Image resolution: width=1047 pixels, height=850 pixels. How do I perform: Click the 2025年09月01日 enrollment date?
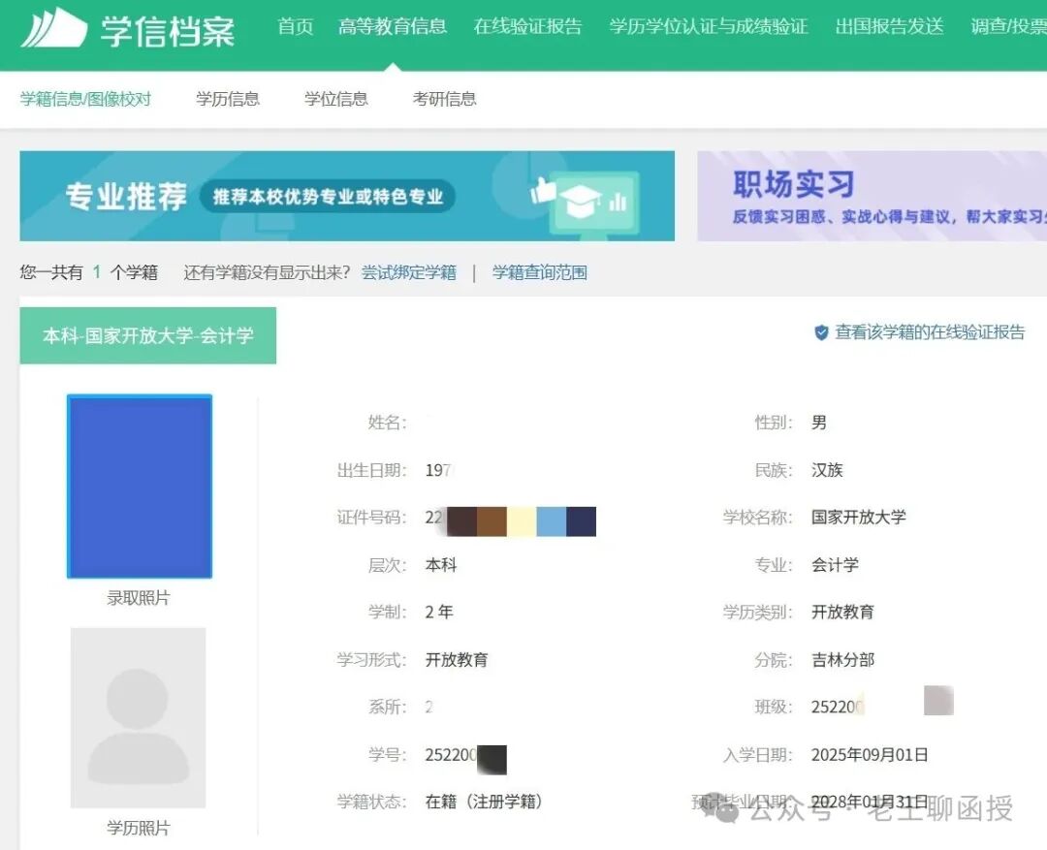click(870, 754)
